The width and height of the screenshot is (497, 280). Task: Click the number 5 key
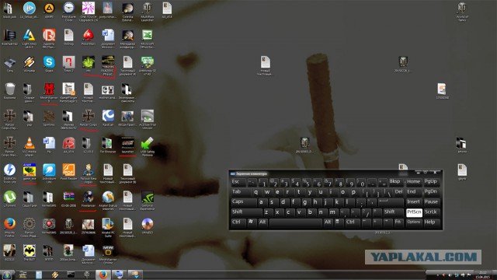(x=306, y=182)
